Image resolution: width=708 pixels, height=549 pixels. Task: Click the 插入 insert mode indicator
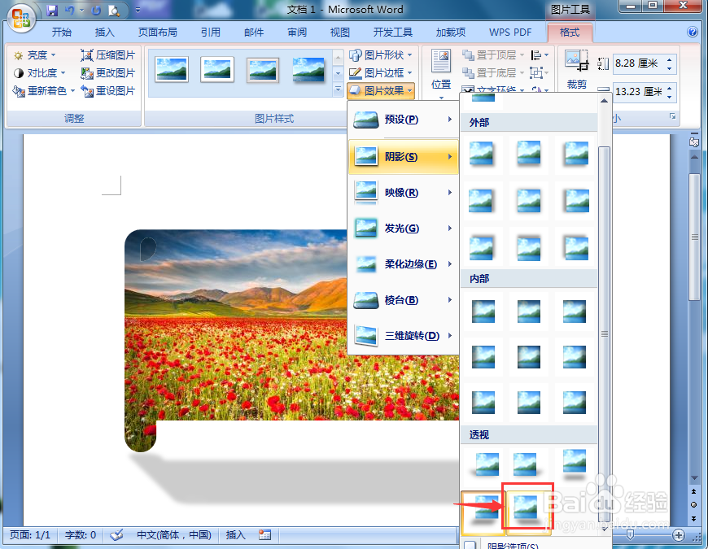click(x=236, y=535)
